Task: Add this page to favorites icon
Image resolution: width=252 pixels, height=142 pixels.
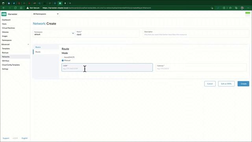Action: pos(212,8)
